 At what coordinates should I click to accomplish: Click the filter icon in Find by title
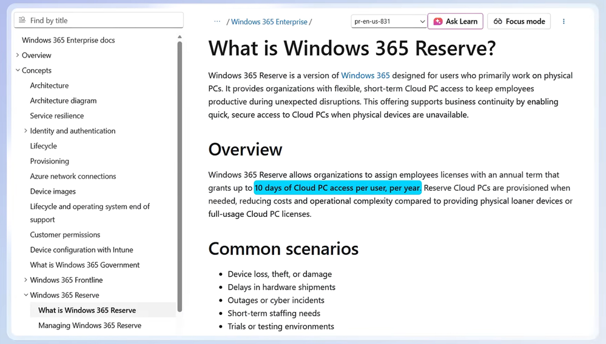coord(22,20)
